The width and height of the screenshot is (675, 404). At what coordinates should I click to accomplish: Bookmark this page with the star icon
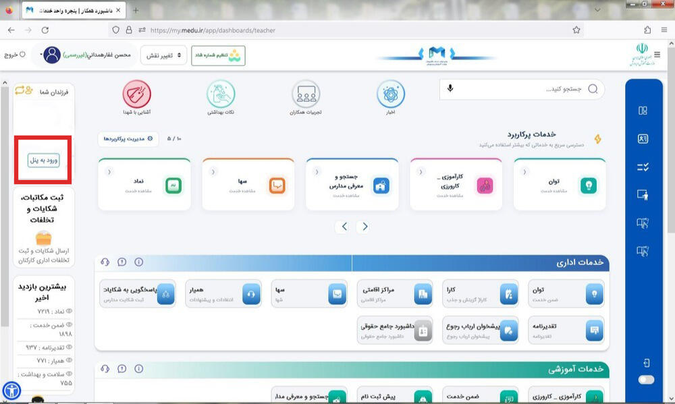click(576, 30)
